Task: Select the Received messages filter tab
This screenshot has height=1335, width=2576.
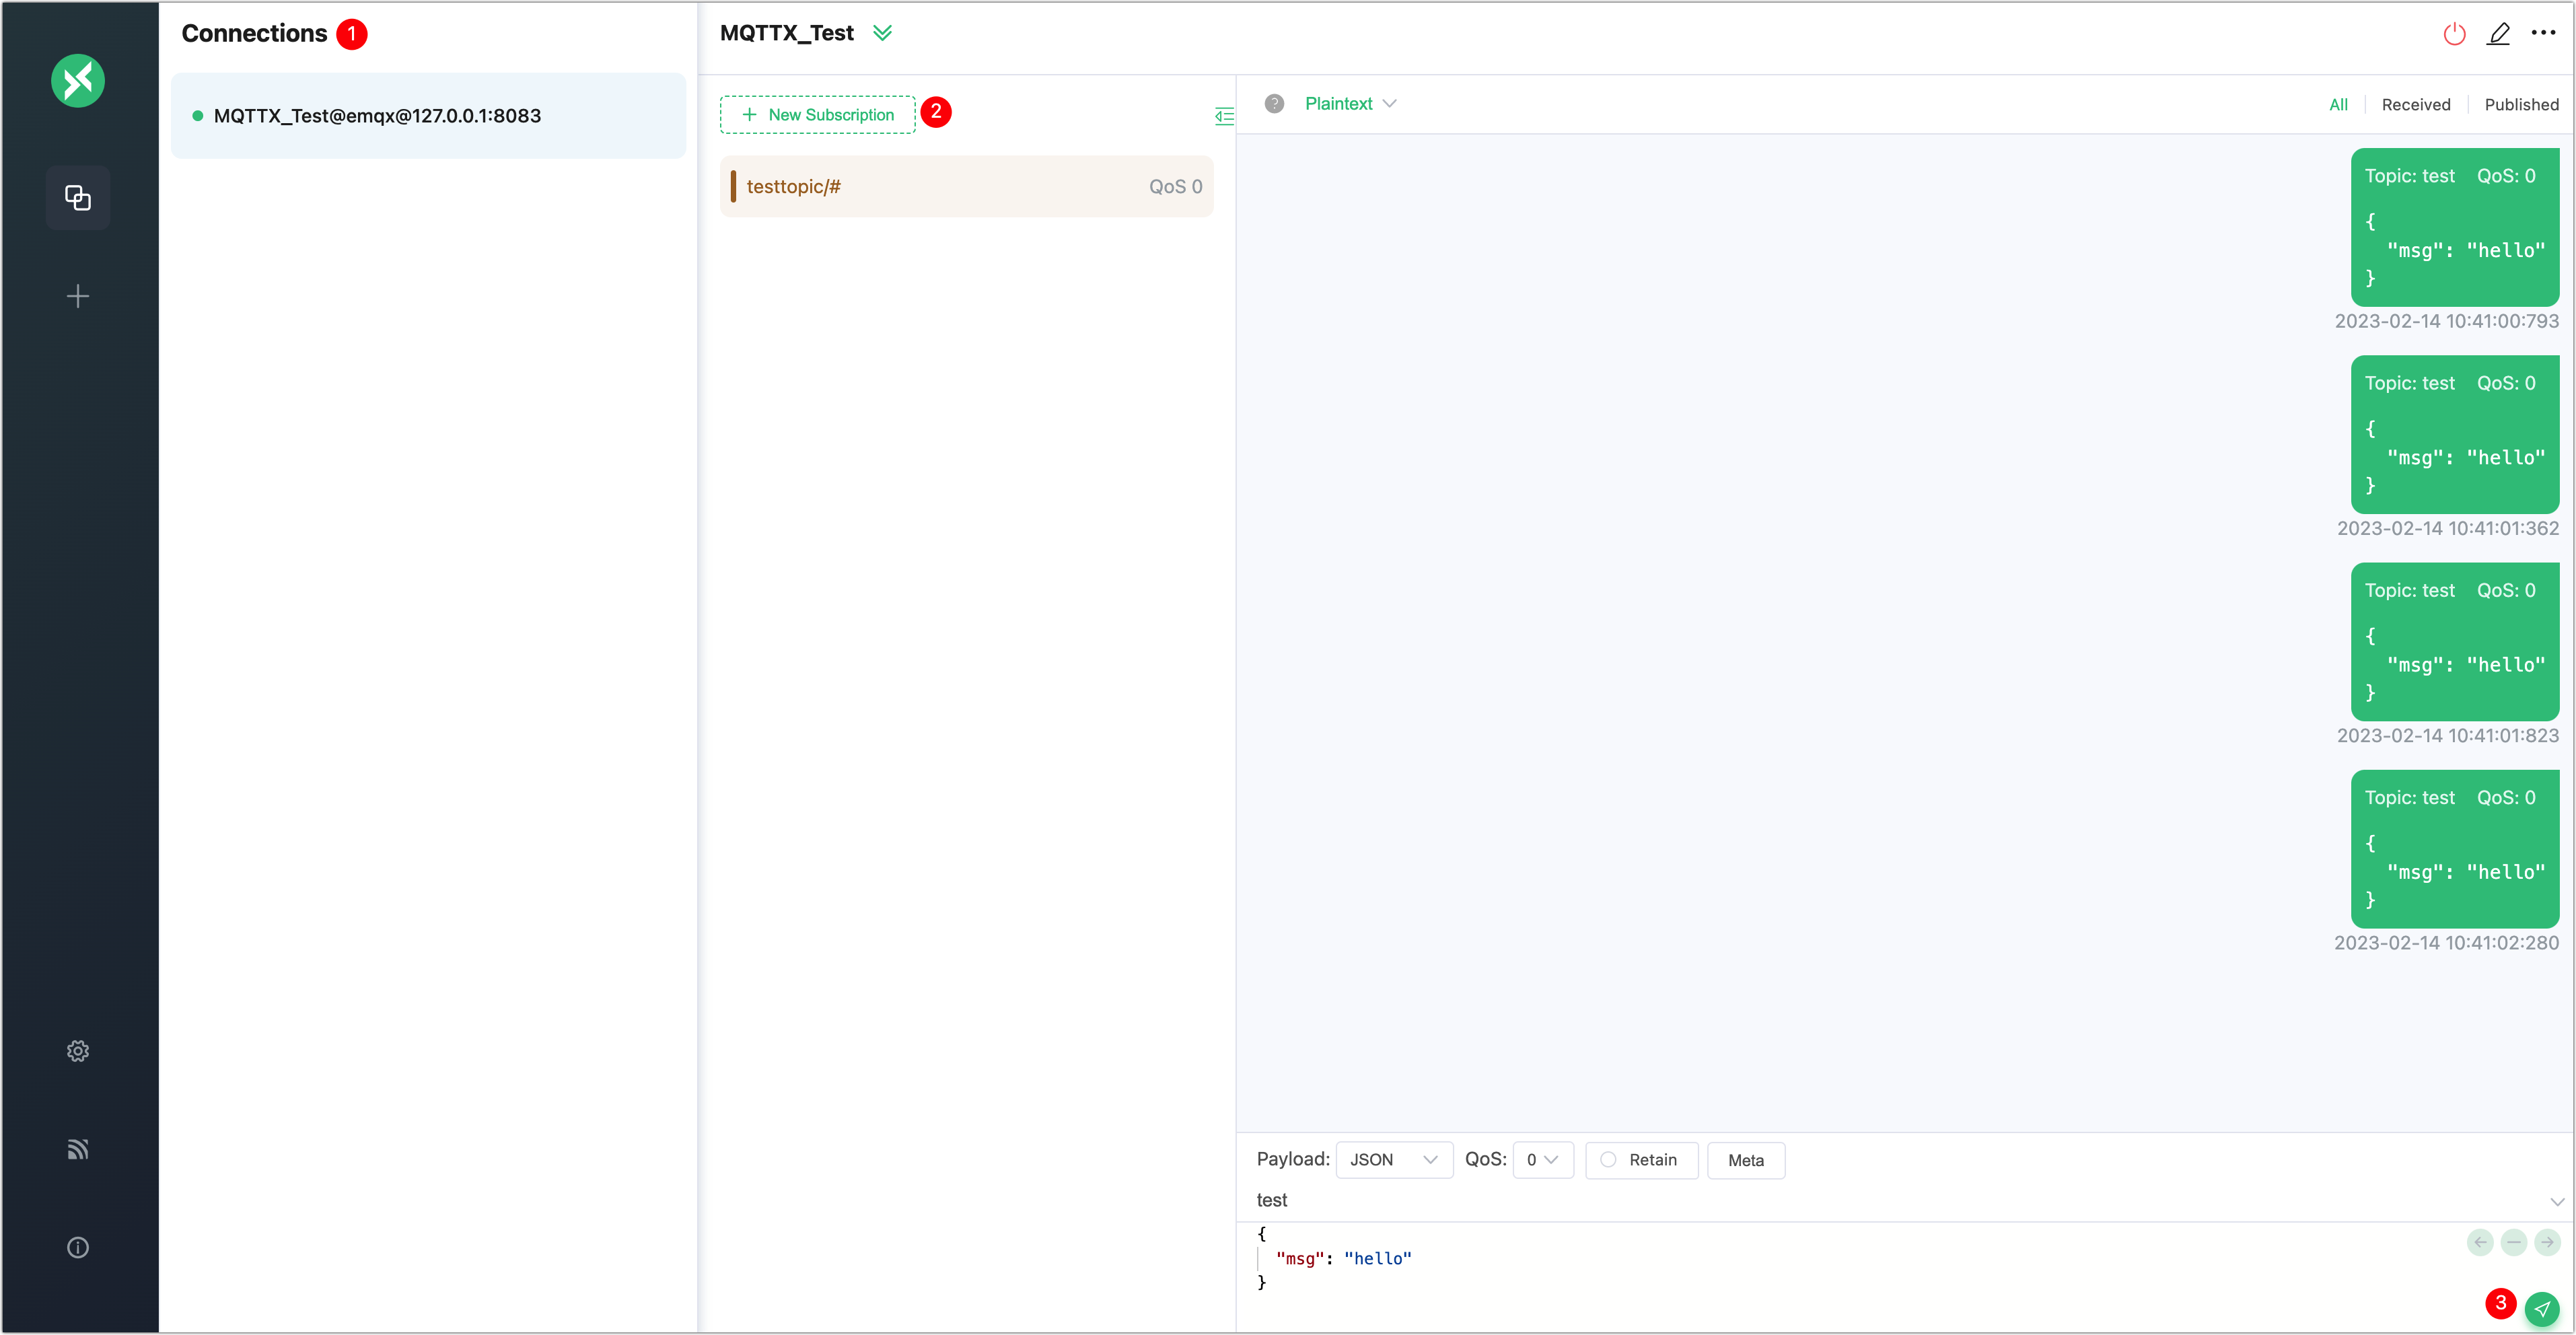Action: (x=2416, y=104)
